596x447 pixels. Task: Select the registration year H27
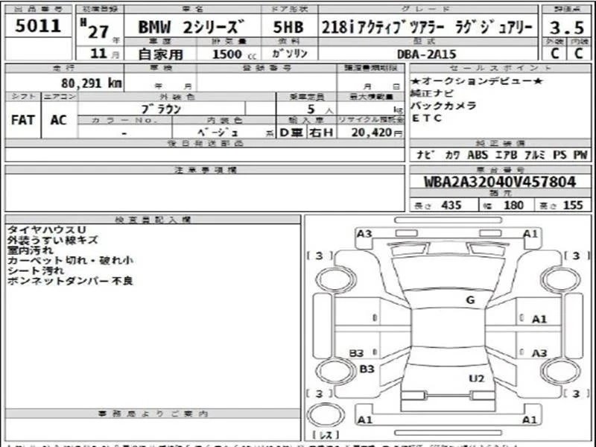tap(95, 30)
